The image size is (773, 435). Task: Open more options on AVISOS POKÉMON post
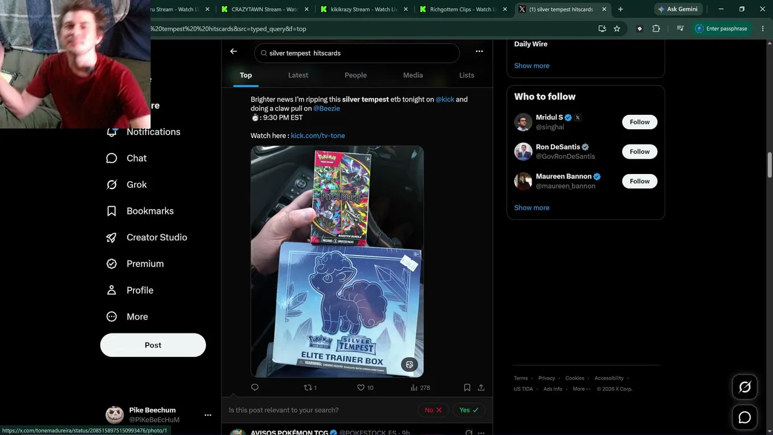point(481,433)
